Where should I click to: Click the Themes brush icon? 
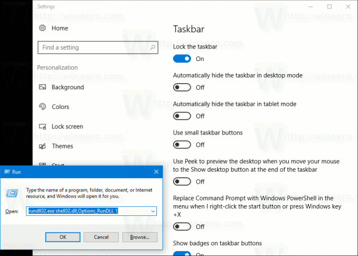click(42, 146)
